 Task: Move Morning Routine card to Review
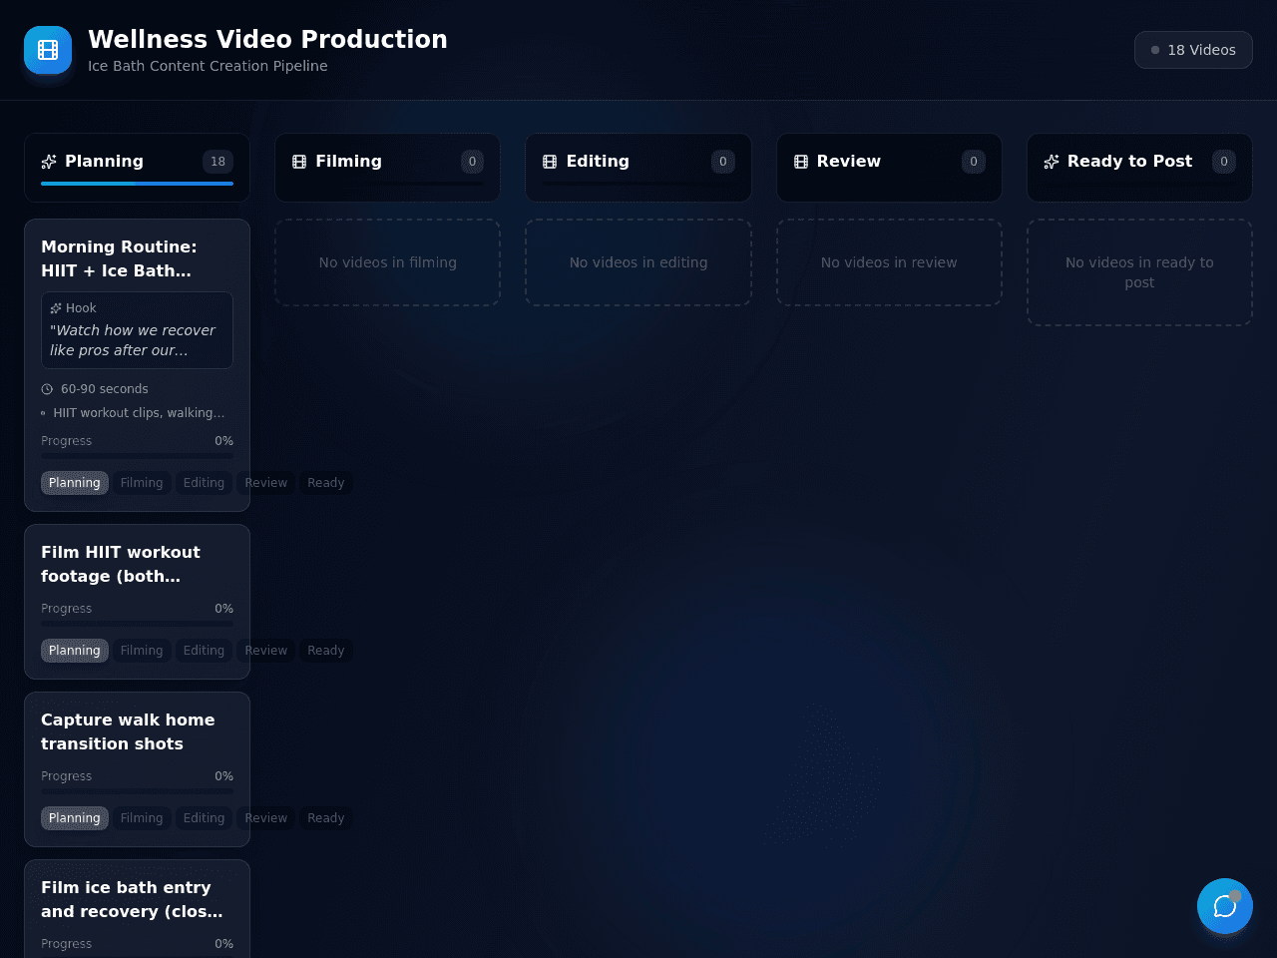click(266, 483)
